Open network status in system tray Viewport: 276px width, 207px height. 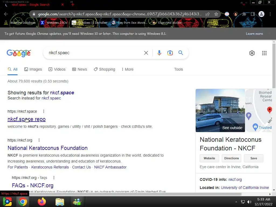(243, 202)
